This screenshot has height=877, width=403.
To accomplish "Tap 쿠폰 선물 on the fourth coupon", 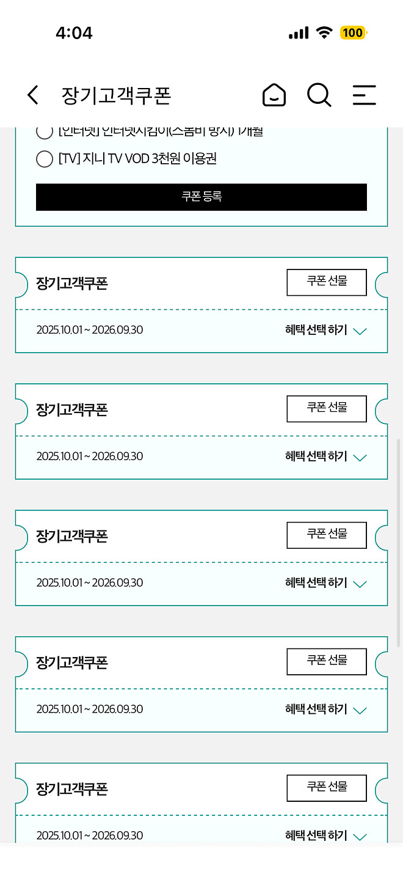I will (327, 661).
